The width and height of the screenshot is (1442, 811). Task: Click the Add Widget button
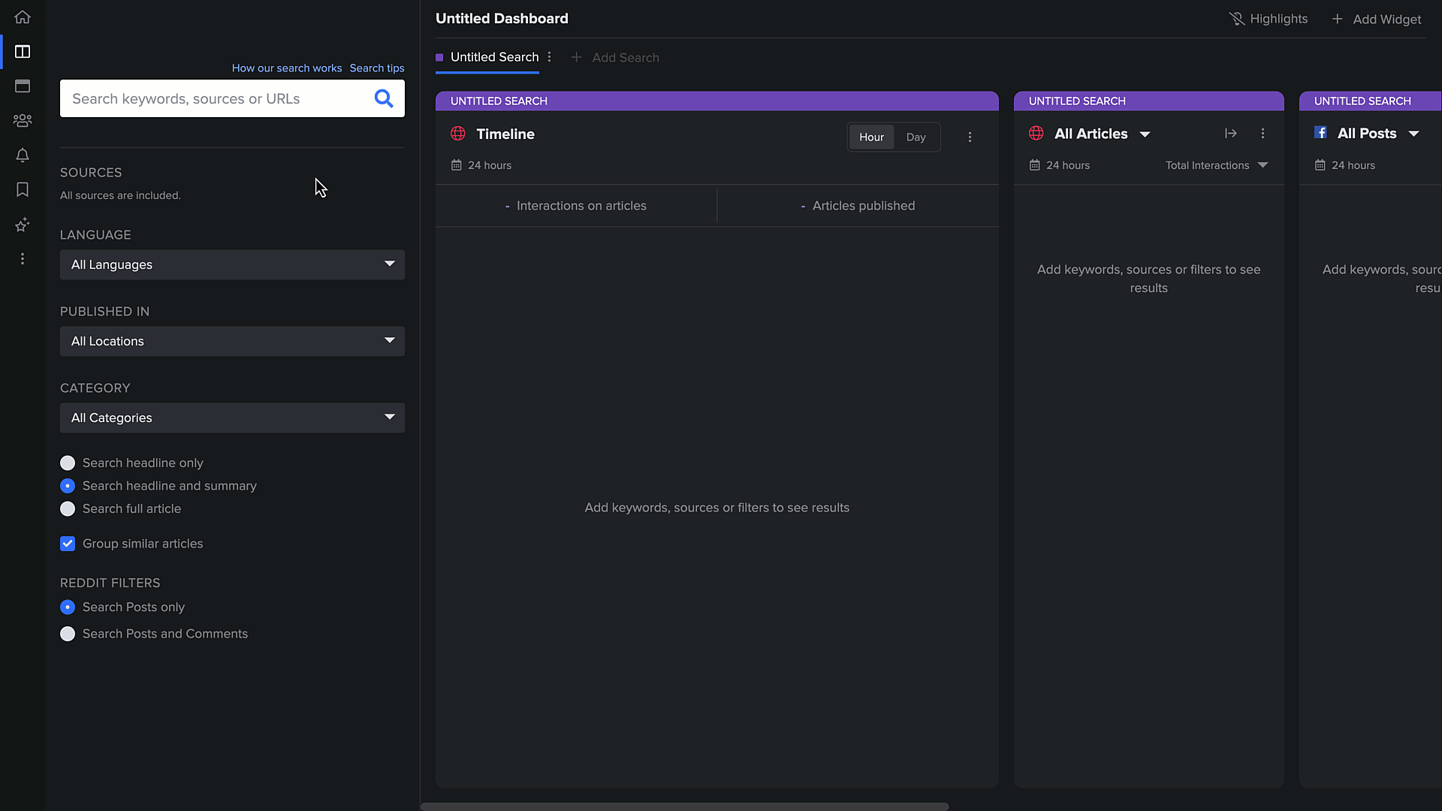click(x=1376, y=19)
